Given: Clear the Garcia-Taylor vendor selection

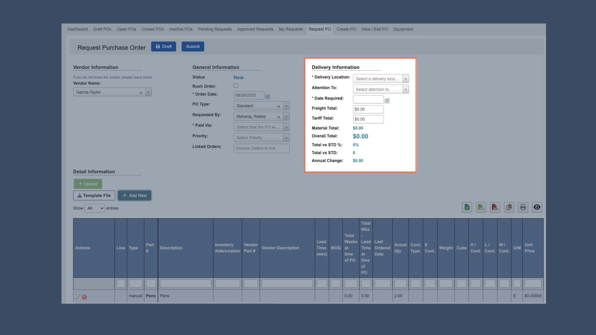Looking at the screenshot, I should tap(141, 92).
